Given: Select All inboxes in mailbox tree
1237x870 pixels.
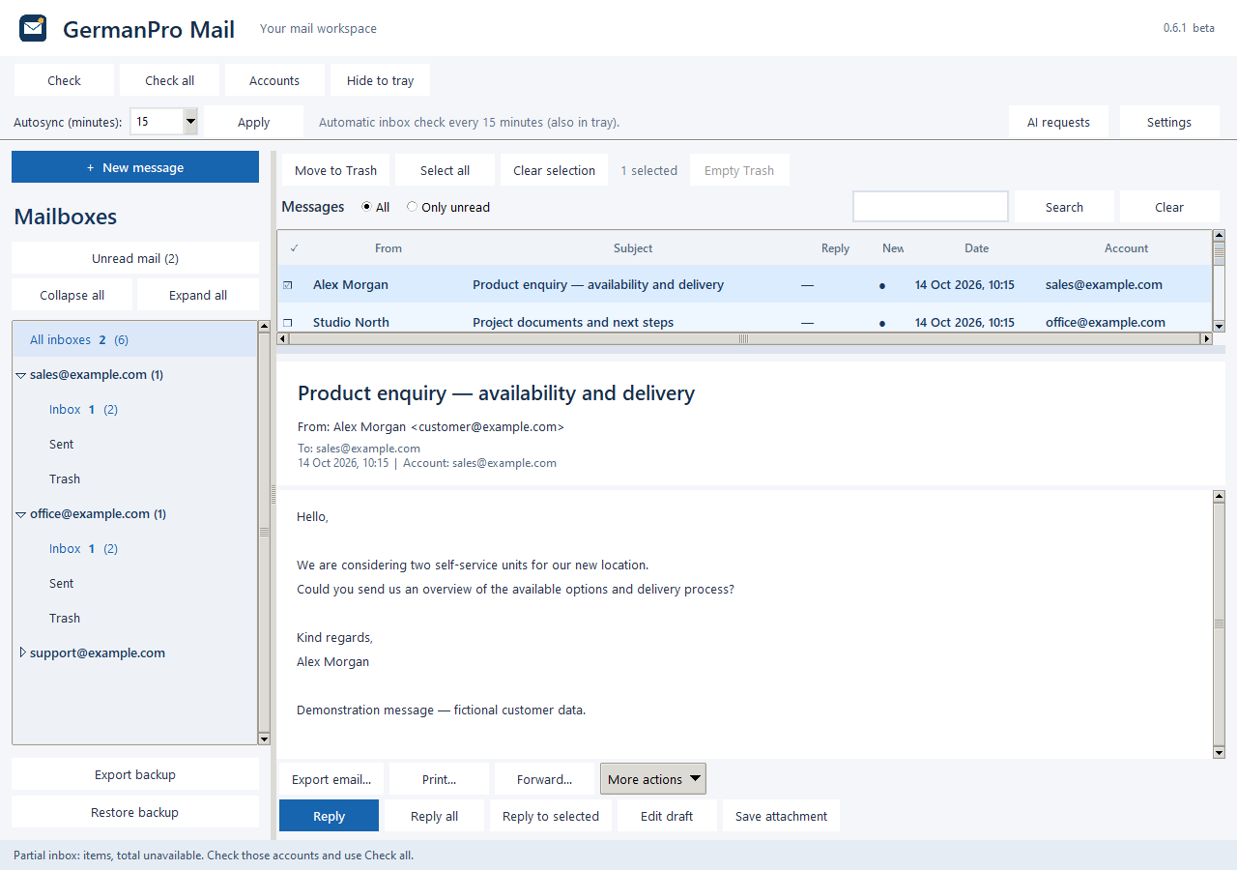Looking at the screenshot, I should [x=134, y=339].
